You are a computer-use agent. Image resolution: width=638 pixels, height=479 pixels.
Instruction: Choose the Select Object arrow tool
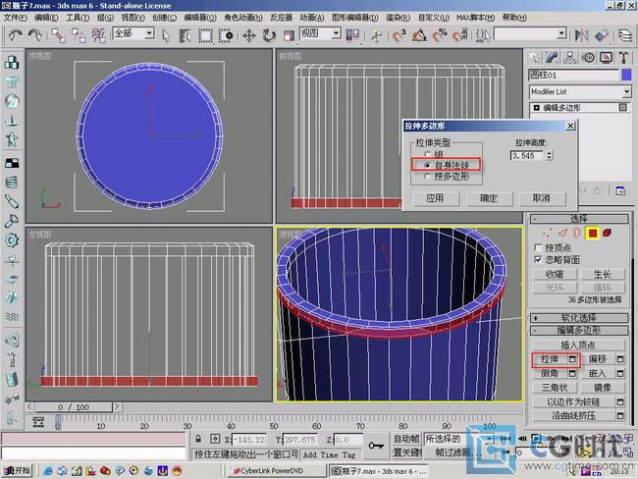(166, 35)
